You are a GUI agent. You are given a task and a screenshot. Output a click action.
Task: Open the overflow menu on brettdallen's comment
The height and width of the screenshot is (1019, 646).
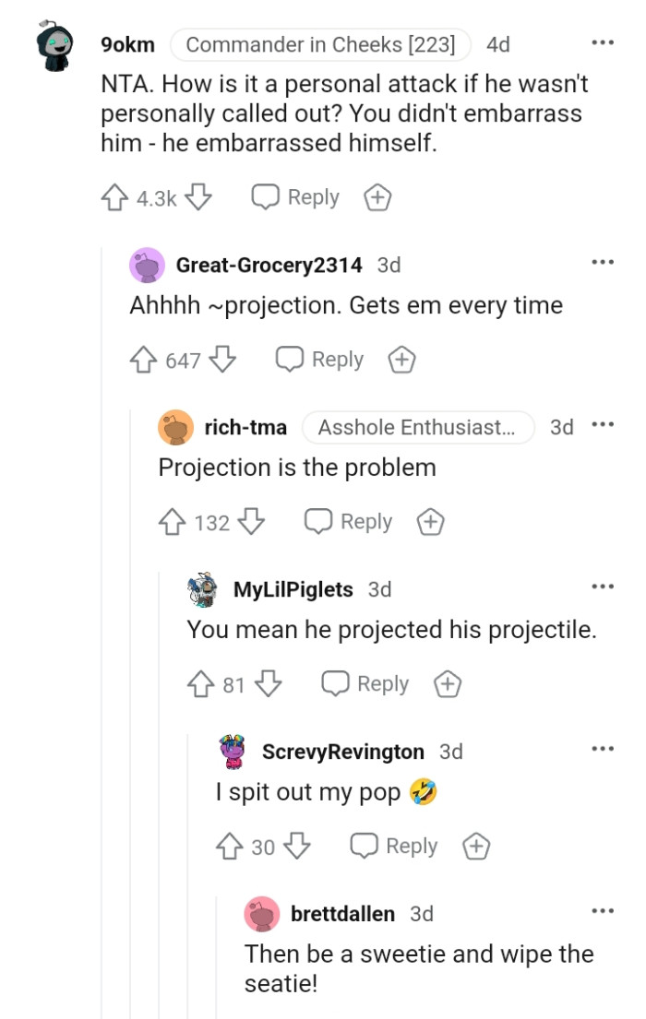(x=602, y=910)
